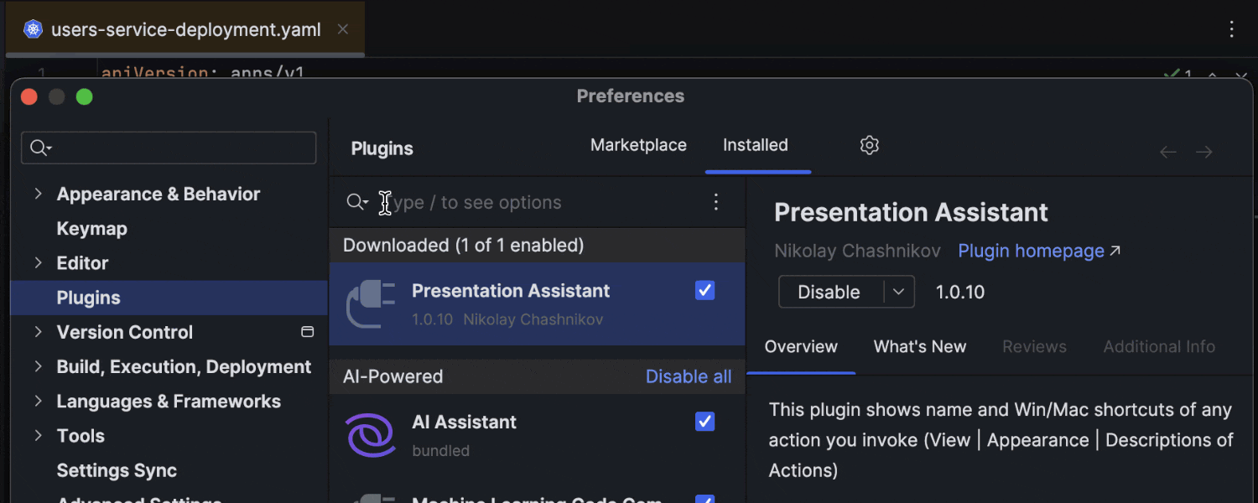The width and height of the screenshot is (1258, 503).
Task: Expand the Version Control settings section
Action: [x=38, y=332]
